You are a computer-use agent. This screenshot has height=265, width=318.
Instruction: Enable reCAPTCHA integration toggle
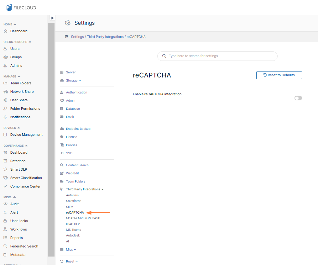(x=298, y=98)
